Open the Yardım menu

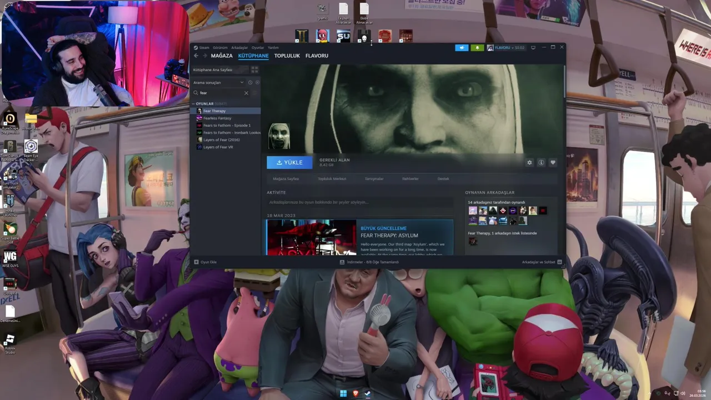coord(273,48)
